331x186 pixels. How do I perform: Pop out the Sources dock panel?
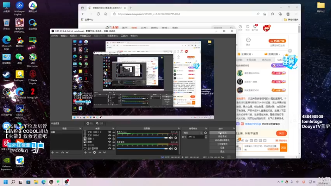[x=113, y=129]
